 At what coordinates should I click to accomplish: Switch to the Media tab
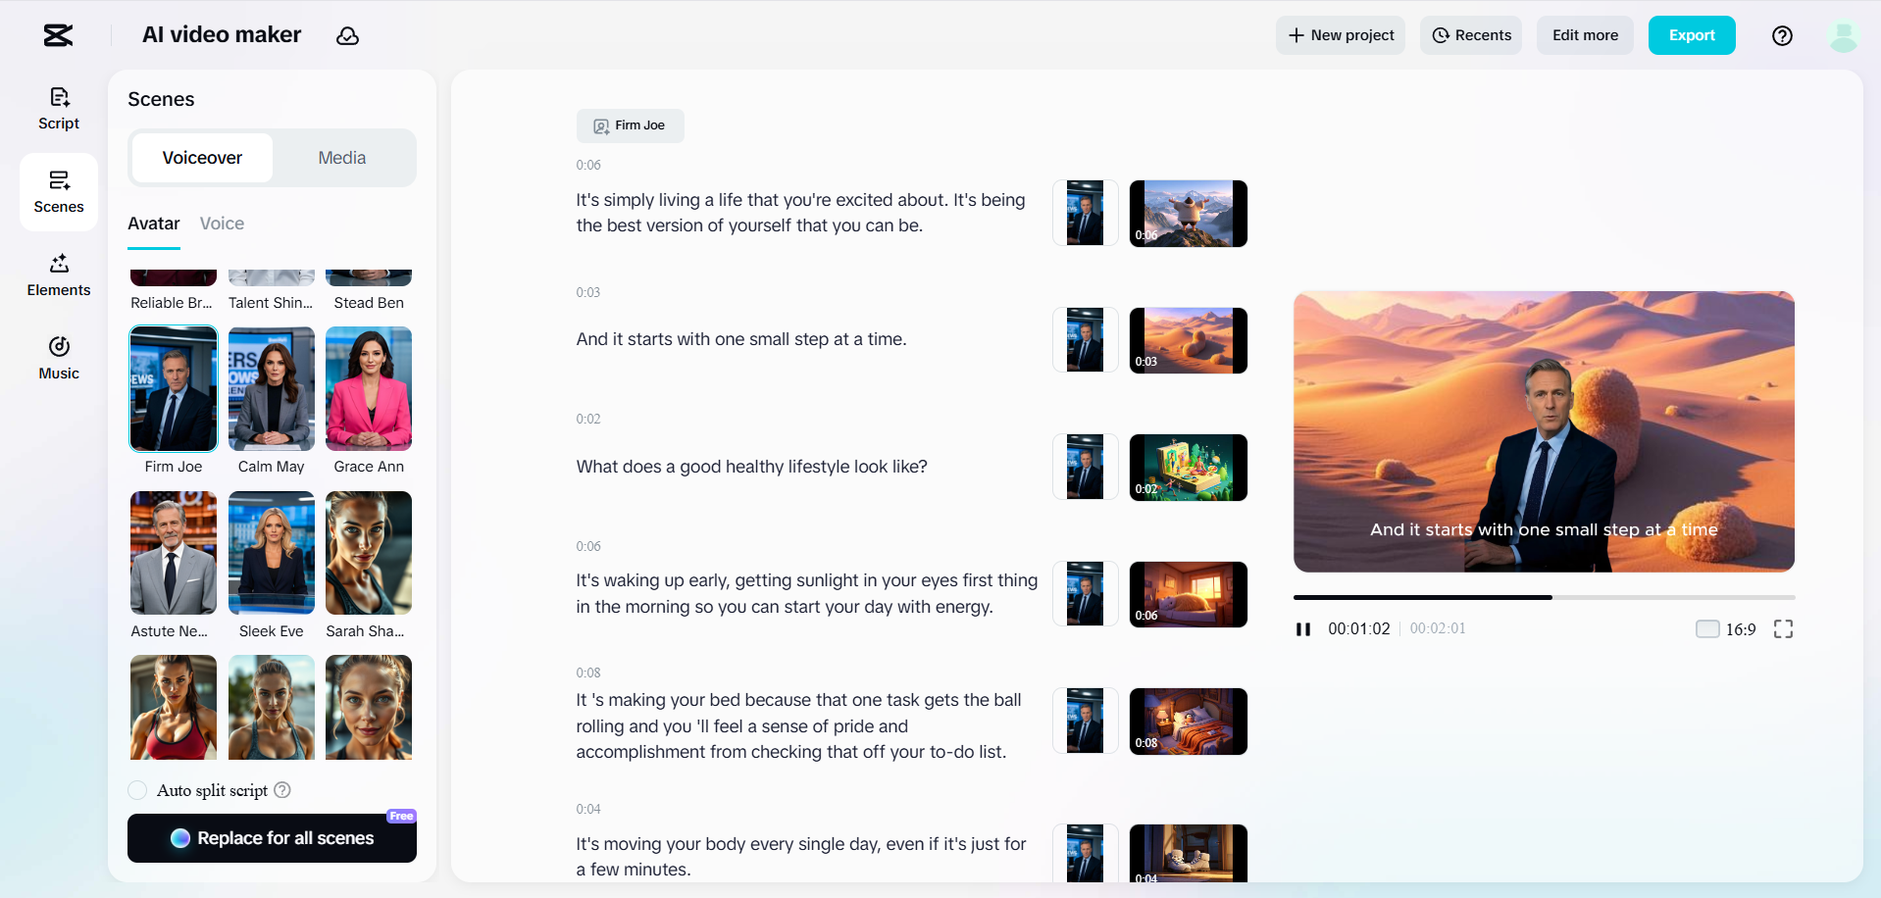(x=340, y=157)
